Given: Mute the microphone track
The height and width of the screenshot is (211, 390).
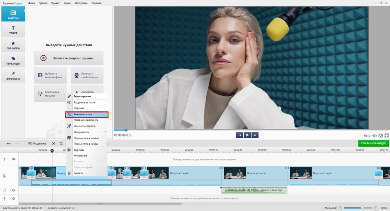Looking at the screenshot, I should click(14, 199).
